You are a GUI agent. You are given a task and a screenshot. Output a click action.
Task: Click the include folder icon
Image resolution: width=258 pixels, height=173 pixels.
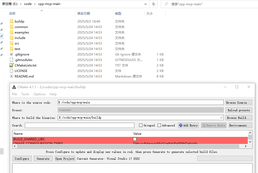12,38
